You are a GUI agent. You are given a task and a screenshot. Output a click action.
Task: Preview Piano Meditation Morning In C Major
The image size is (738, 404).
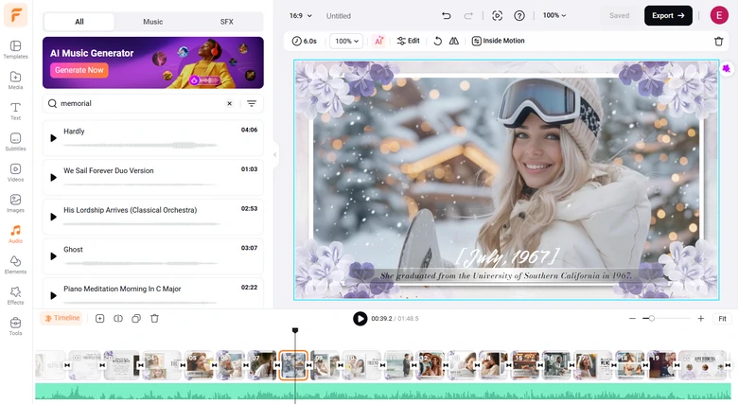tap(53, 296)
